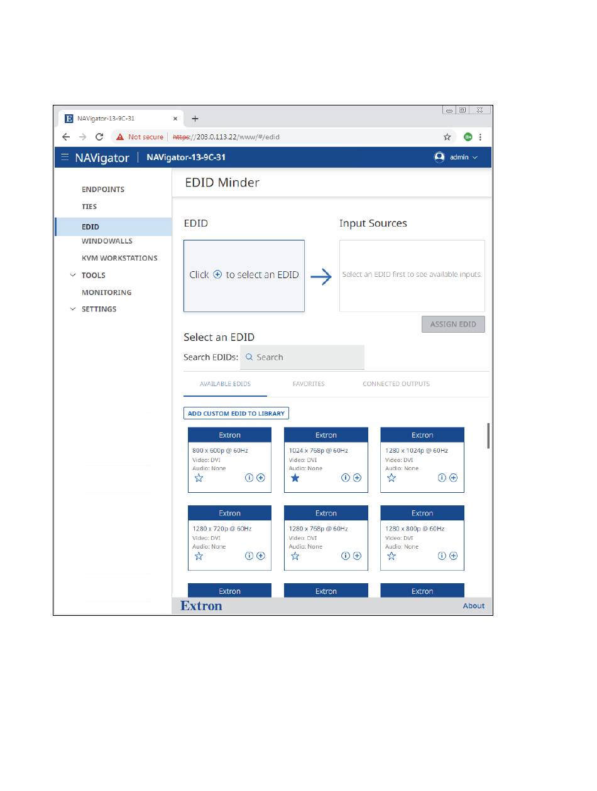Switch to the FAVORITES tab
Image resolution: width=597 pixels, height=791 pixels.
point(309,384)
